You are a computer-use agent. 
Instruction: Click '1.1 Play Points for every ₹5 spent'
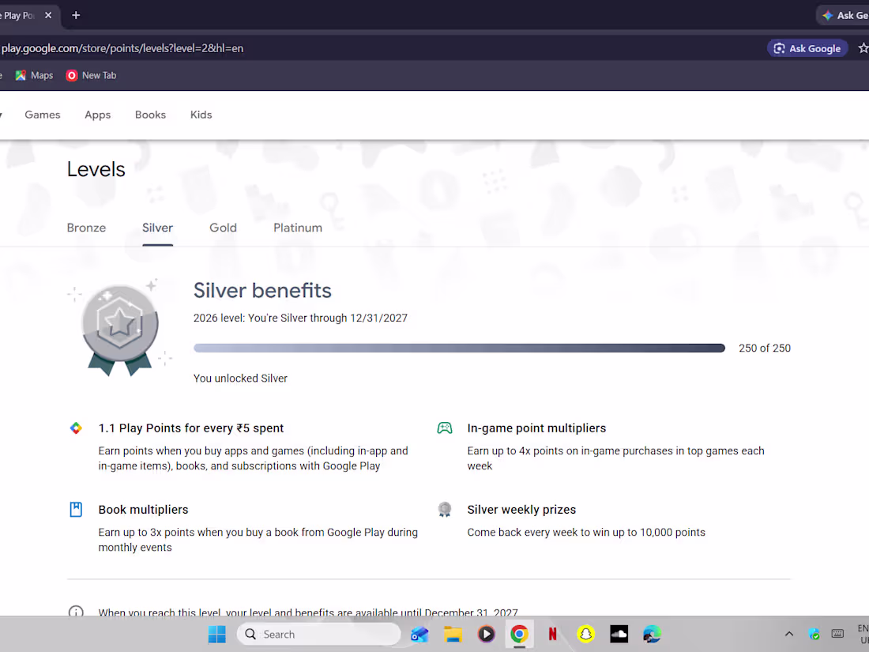(x=191, y=428)
